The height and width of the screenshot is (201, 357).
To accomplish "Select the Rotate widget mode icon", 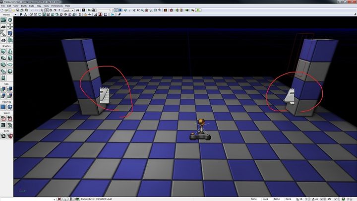I will [51, 10].
